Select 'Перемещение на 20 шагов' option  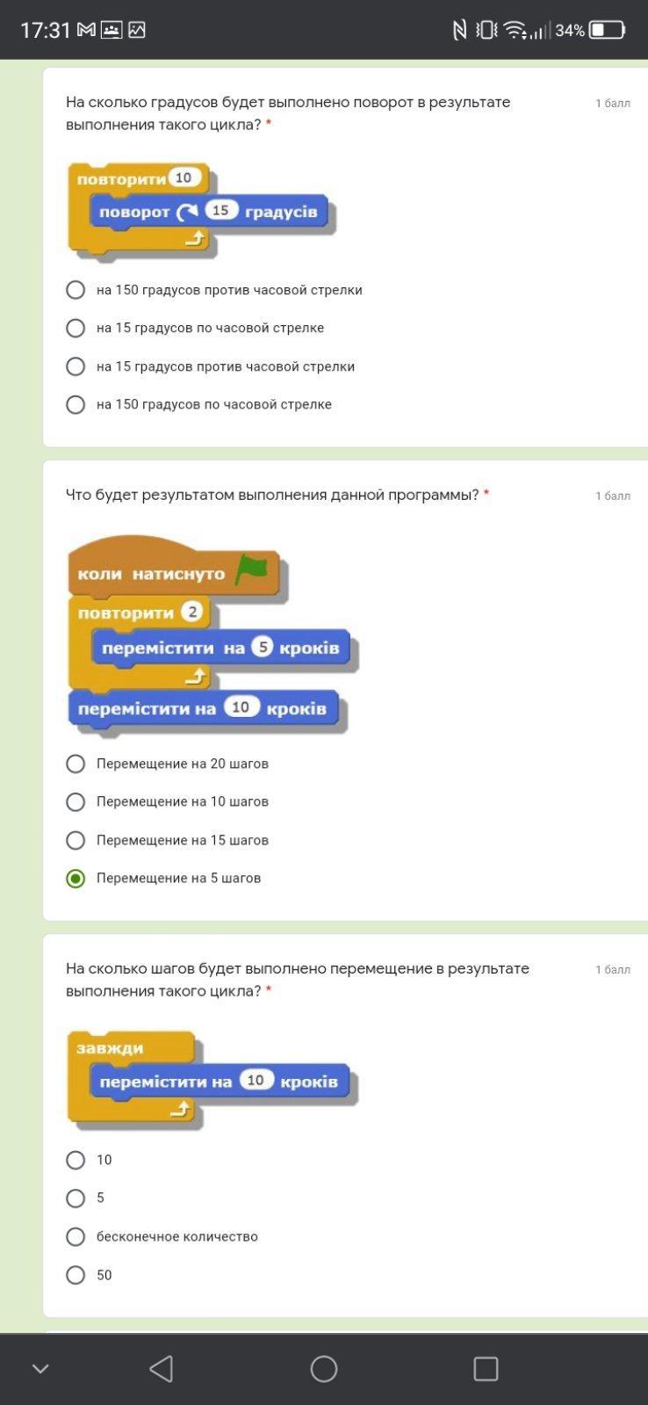[x=76, y=764]
